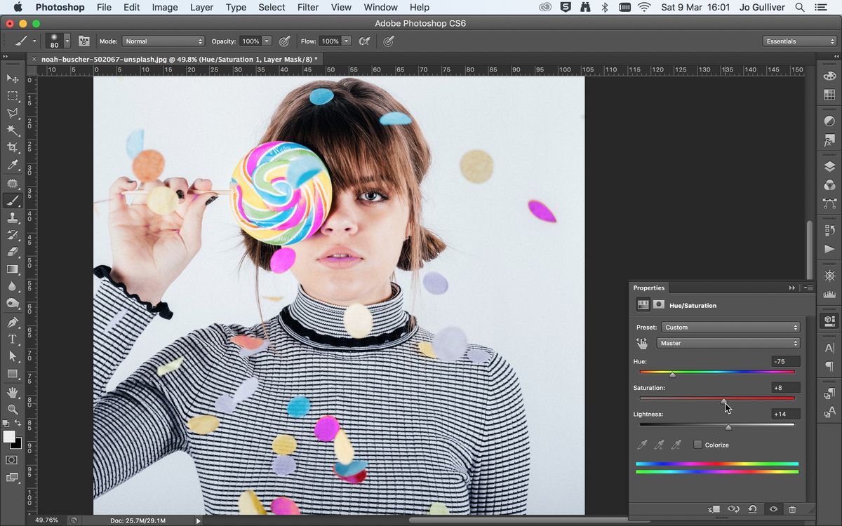The width and height of the screenshot is (842, 526).
Task: Activate the Horizontal Type tool
Action: [13, 337]
